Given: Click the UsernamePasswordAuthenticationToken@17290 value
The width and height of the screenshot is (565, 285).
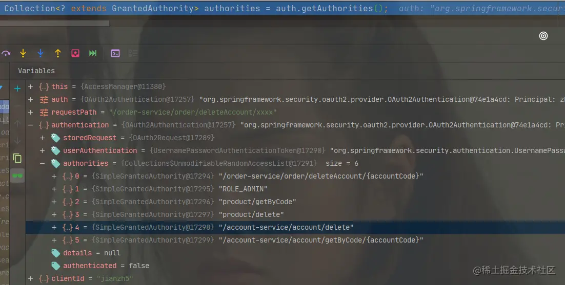Looking at the screenshot, I should [x=237, y=150].
